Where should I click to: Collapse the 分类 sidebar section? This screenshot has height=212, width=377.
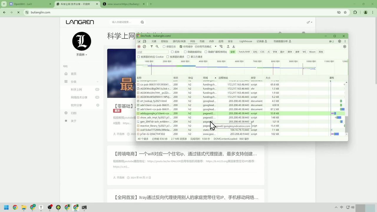(97, 82)
